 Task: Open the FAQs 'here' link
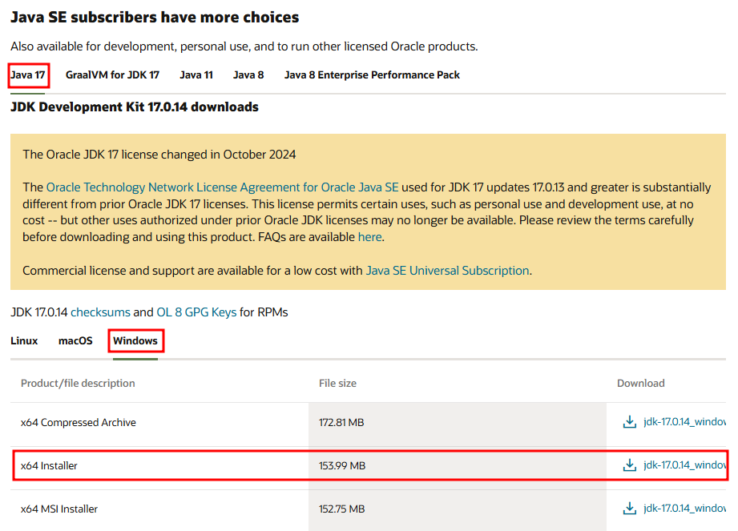(x=370, y=237)
